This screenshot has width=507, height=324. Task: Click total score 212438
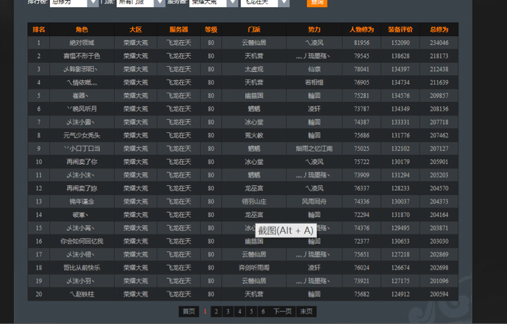tap(439, 69)
